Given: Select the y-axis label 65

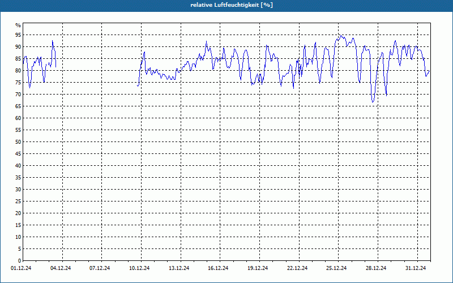Looking at the screenshot, I should 18,106.
